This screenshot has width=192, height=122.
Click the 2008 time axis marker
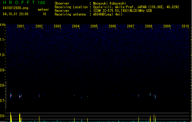pyautogui.click(x=149, y=26)
